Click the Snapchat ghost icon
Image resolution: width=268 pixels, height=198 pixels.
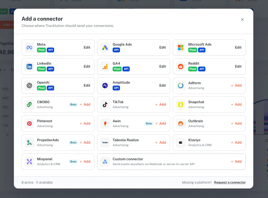[181, 105]
